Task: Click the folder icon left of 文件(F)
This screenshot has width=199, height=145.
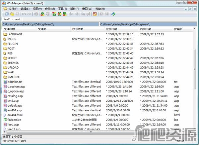Action: tap(5, 9)
